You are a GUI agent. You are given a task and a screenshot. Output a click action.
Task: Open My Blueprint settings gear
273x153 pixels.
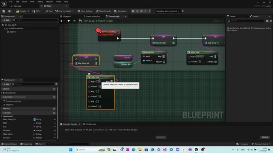56,84
